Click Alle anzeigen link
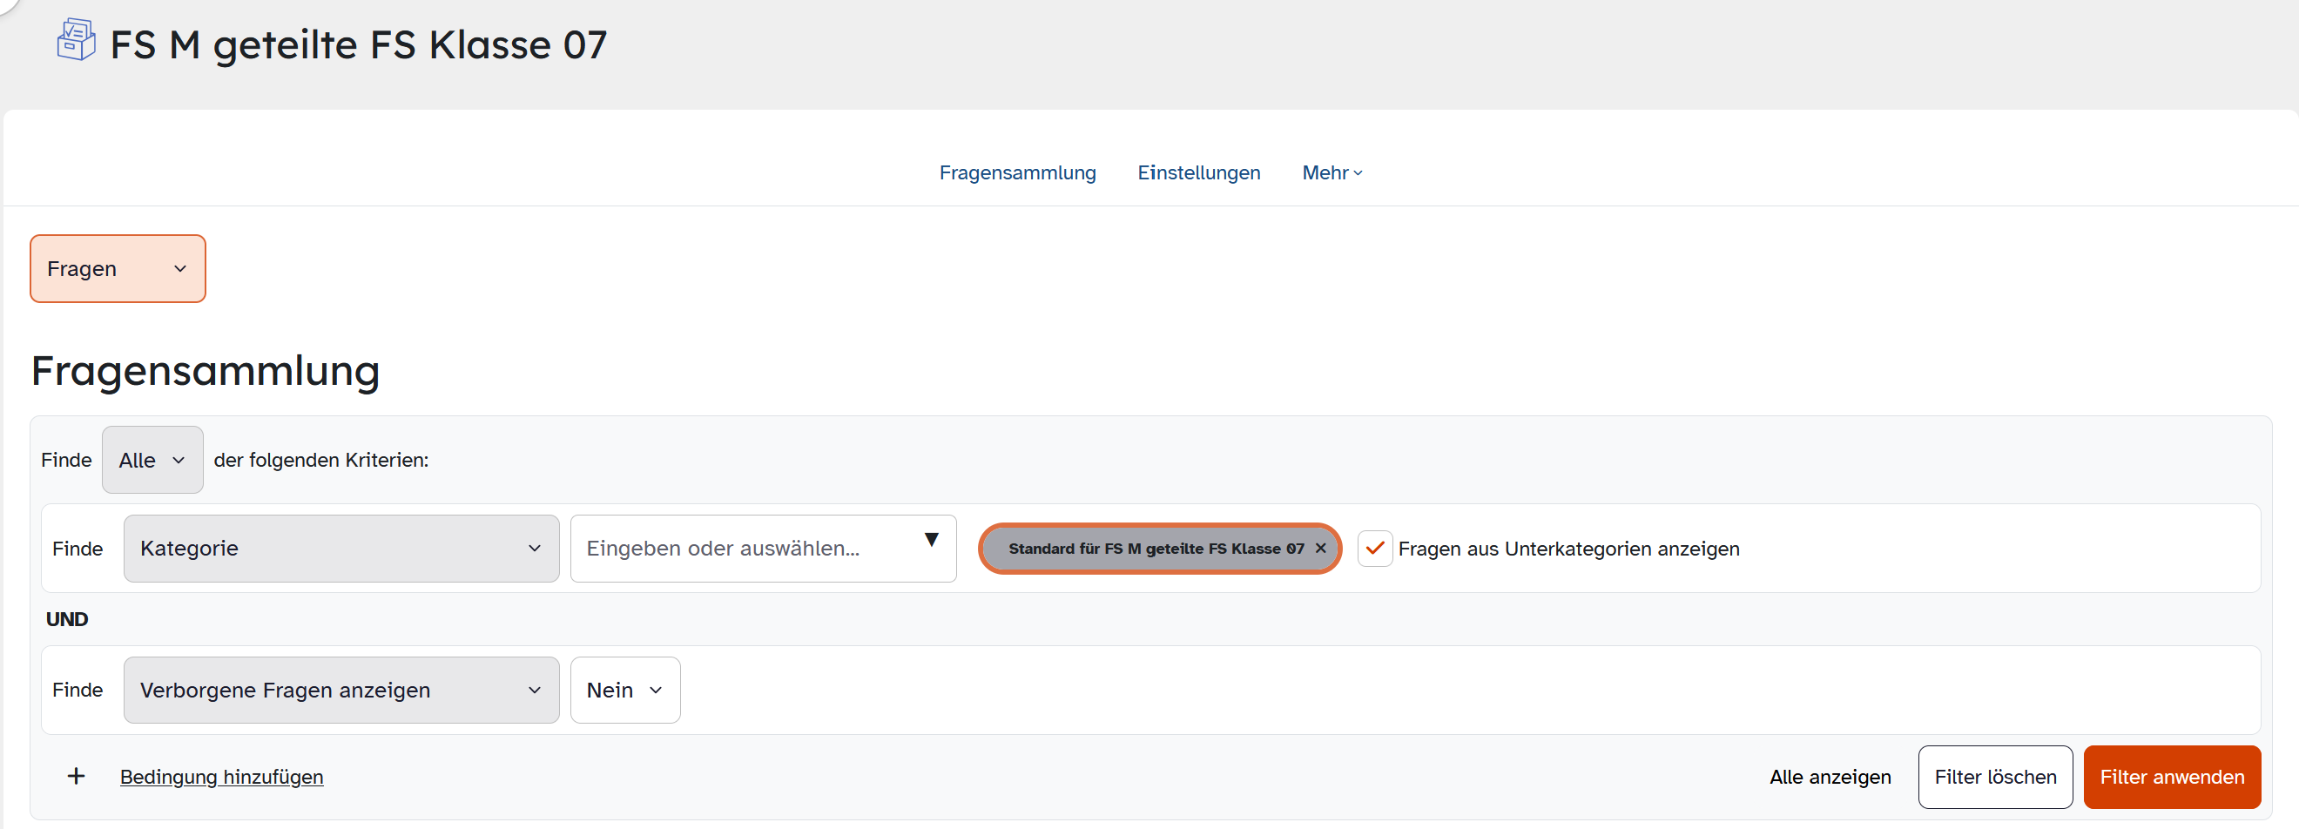 pyautogui.click(x=1830, y=778)
